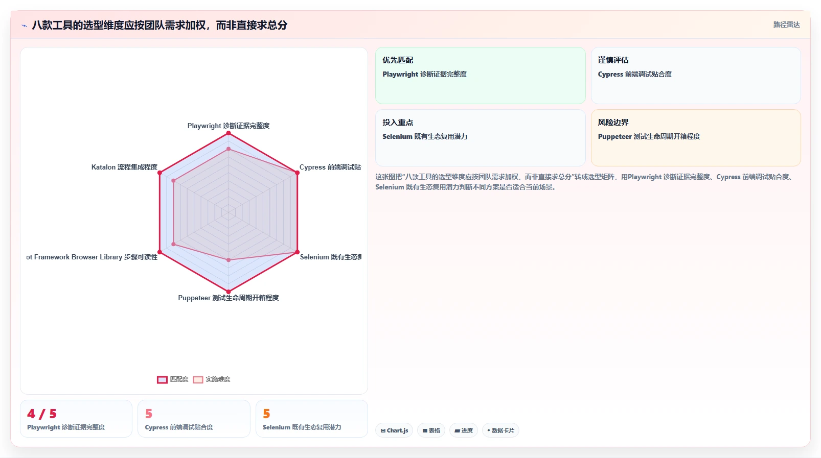Click the outer data point at the Playwright vertex
821x458 pixels.
pyautogui.click(x=229, y=133)
